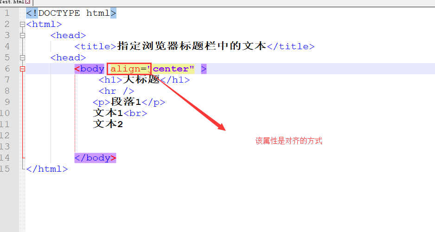Collapse the red body fold marker on line 6
This screenshot has height=232, width=435.
(22, 69)
